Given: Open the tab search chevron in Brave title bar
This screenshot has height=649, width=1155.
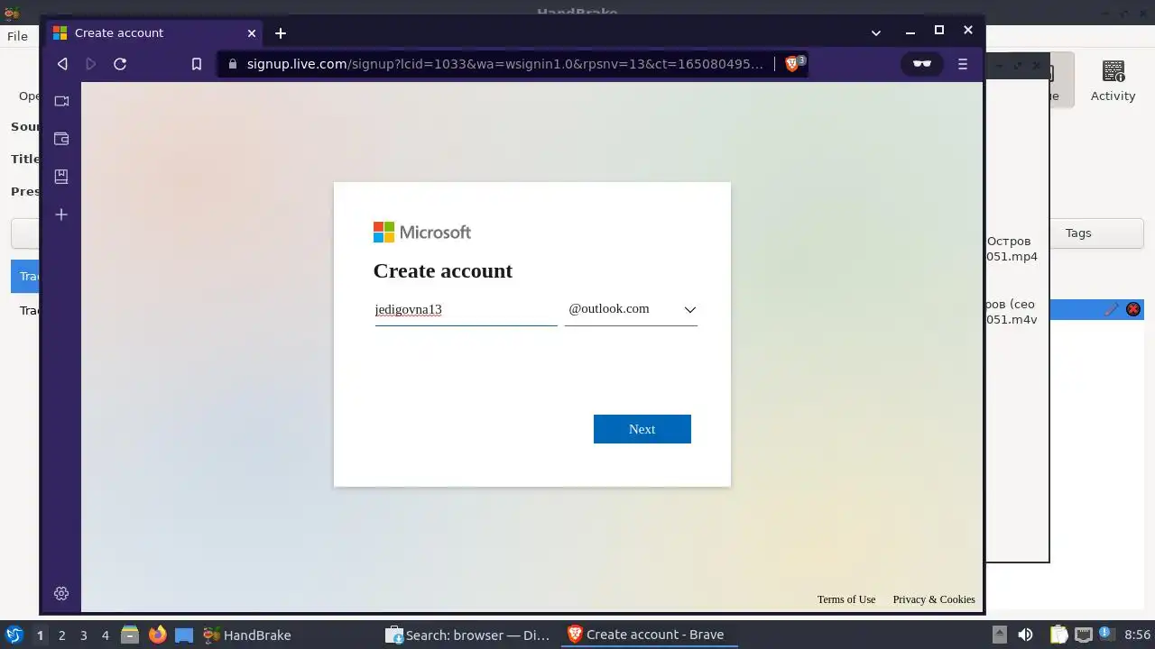Looking at the screenshot, I should tap(875, 32).
